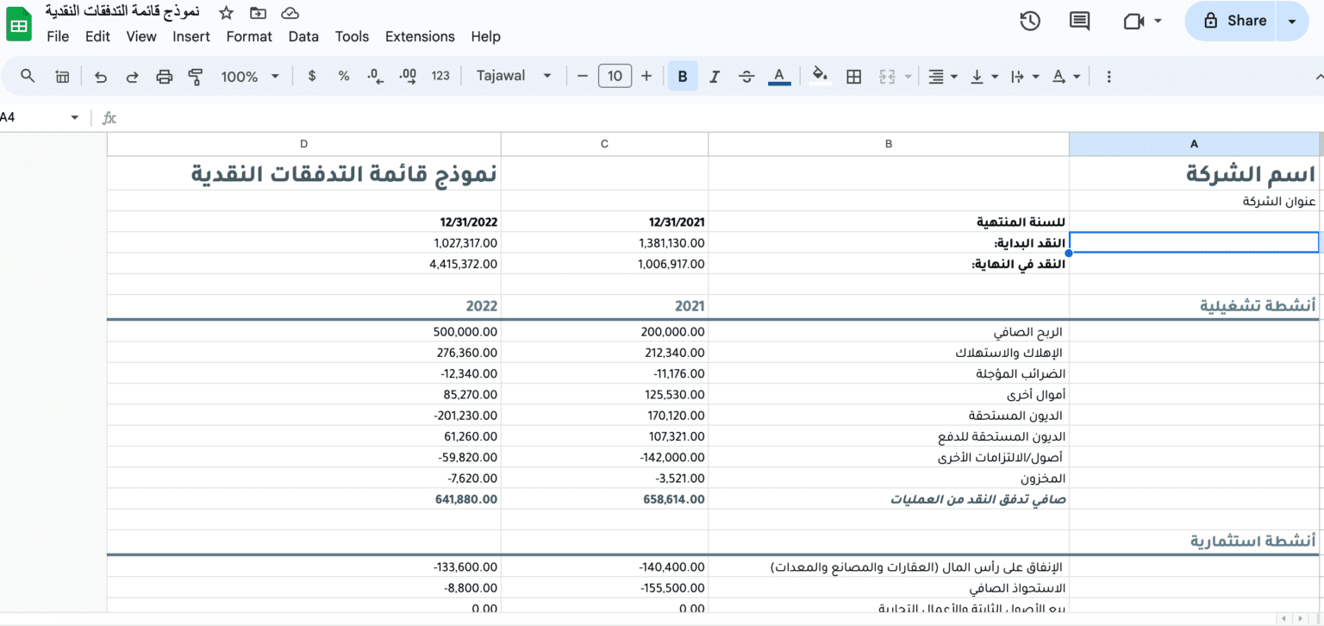Select the Paint format roller icon

click(196, 77)
